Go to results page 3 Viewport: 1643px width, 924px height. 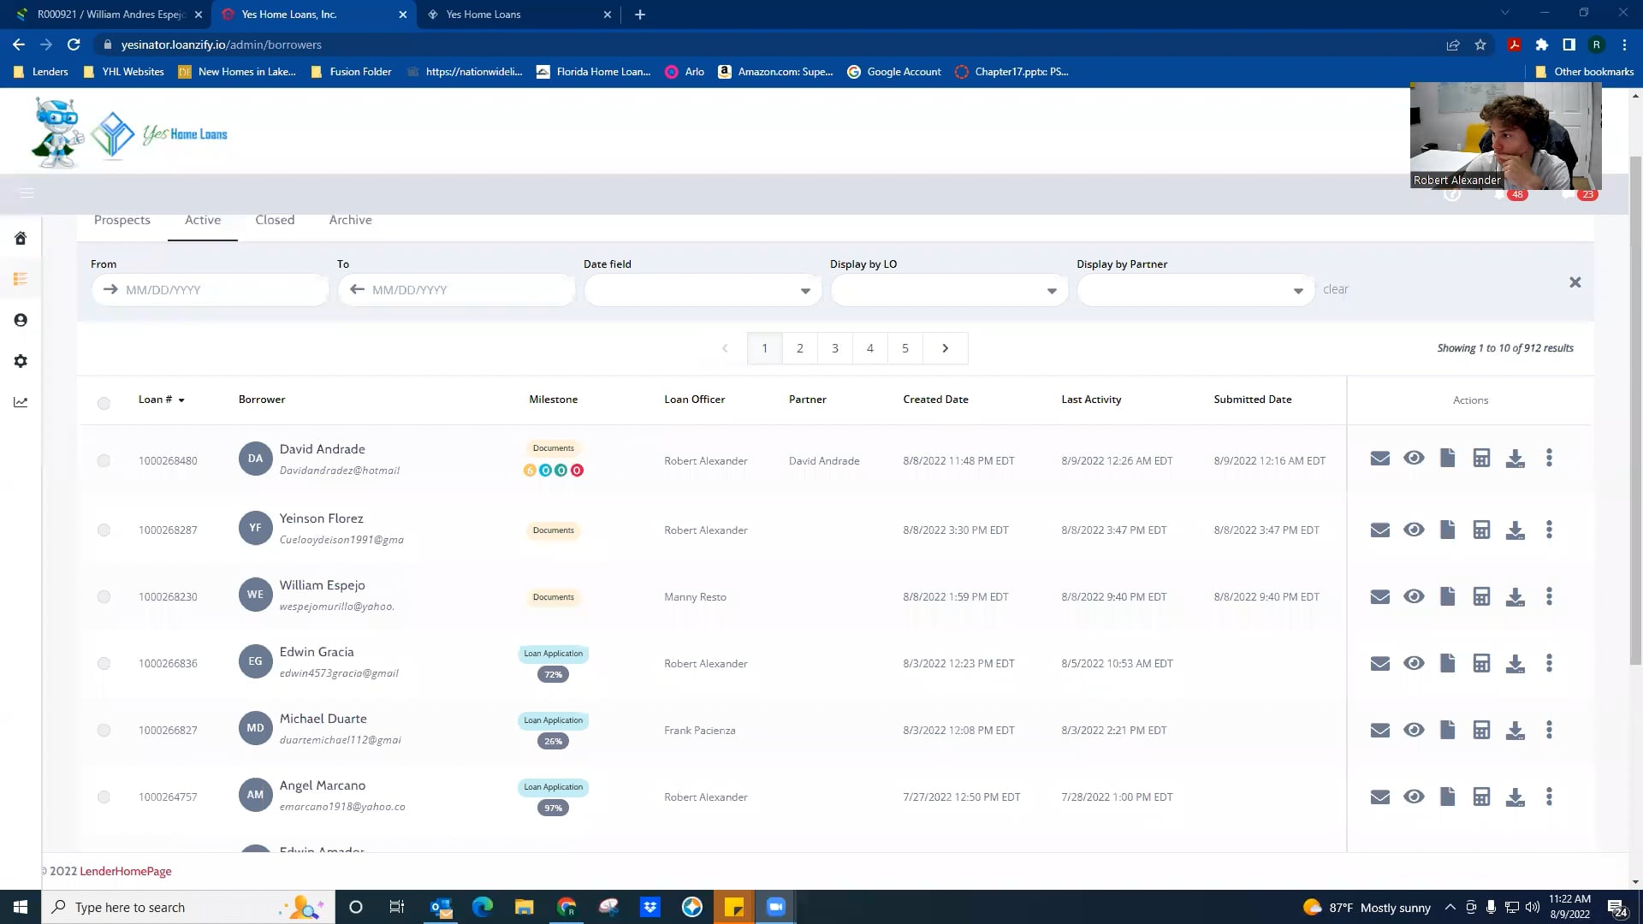tap(835, 348)
